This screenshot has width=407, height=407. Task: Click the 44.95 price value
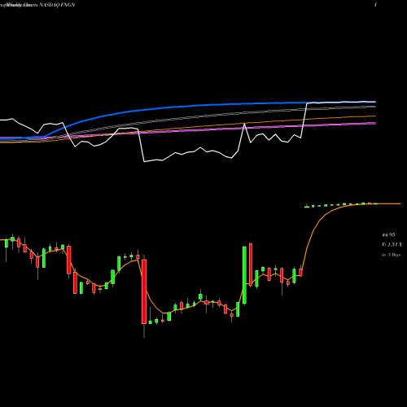coord(388,234)
